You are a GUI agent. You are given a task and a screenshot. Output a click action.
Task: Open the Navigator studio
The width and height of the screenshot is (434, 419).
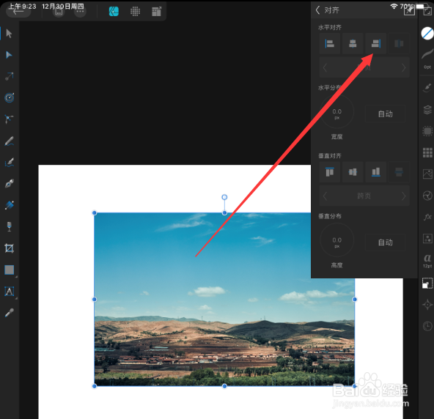coord(427,305)
